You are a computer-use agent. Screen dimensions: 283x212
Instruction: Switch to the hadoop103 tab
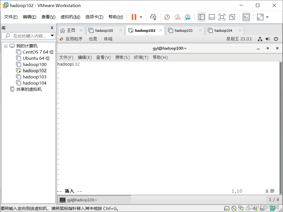click(183, 30)
